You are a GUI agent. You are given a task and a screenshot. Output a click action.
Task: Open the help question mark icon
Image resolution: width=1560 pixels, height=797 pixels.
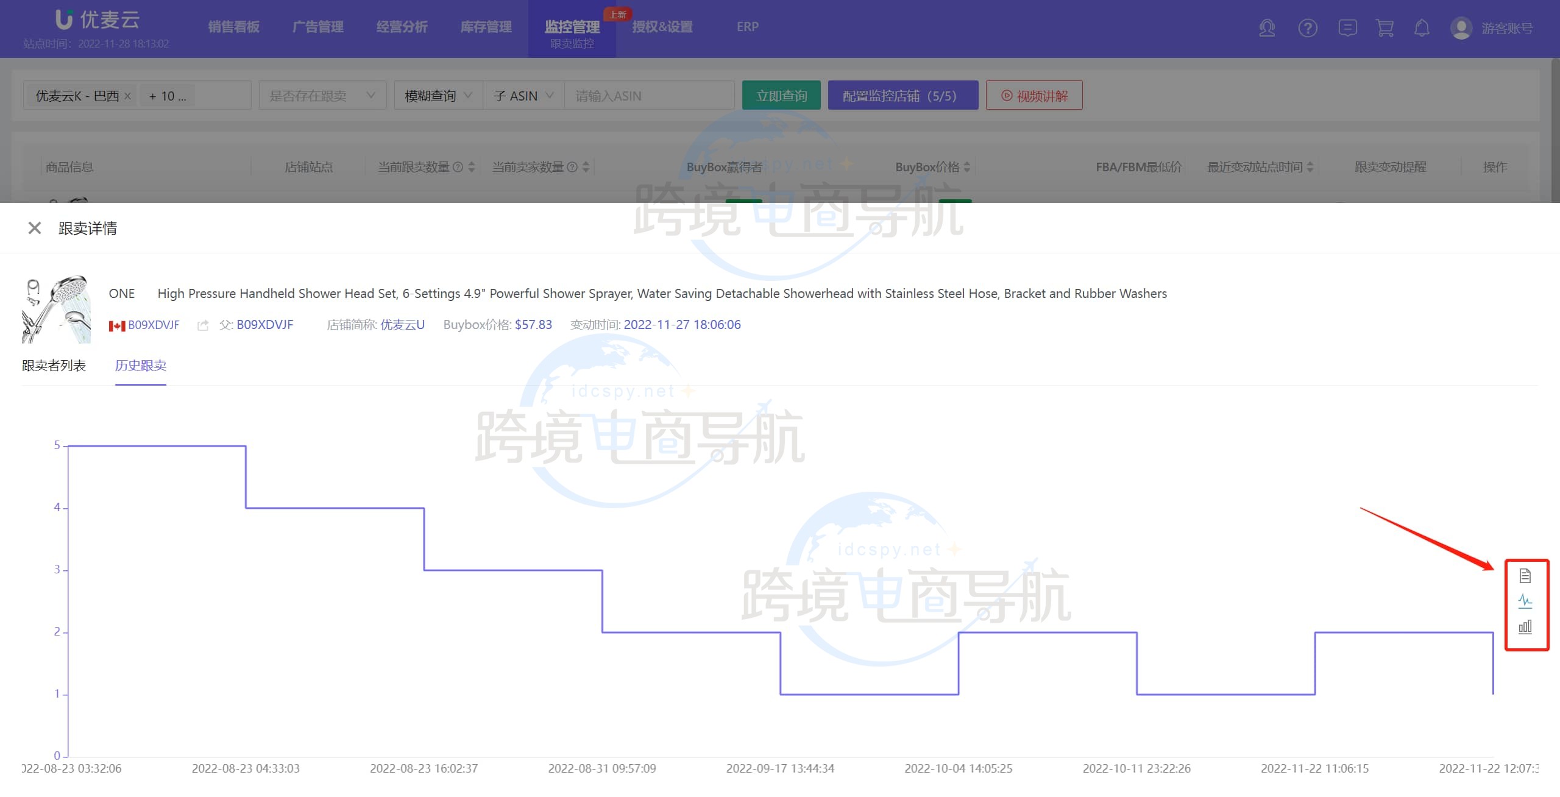[1308, 28]
